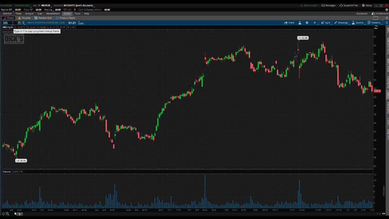Switch to the Tools tab
This screenshot has height=219, width=389.
pos(77,14)
